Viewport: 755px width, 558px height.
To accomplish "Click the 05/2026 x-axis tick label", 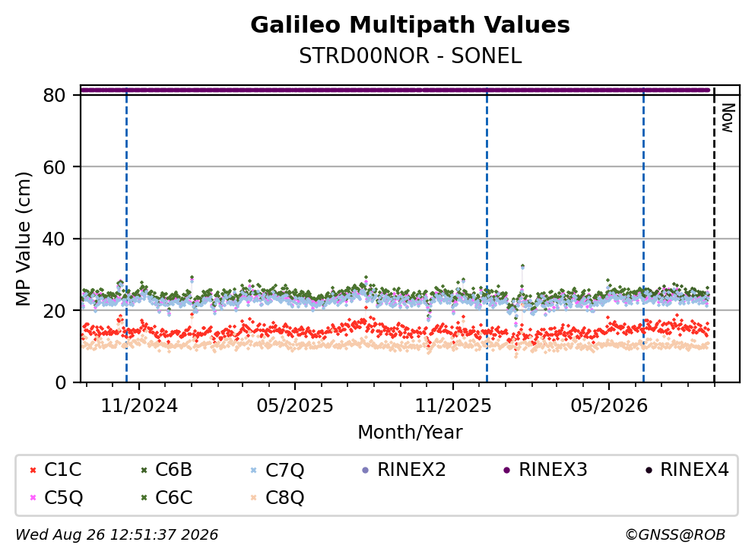I will [x=609, y=406].
